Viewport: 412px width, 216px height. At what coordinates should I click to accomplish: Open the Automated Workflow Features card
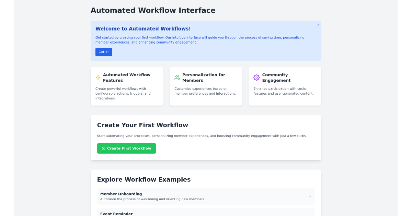coord(127,86)
